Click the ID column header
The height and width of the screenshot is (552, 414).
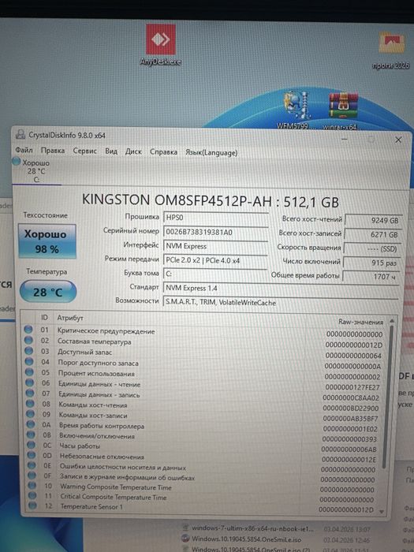[x=44, y=317]
